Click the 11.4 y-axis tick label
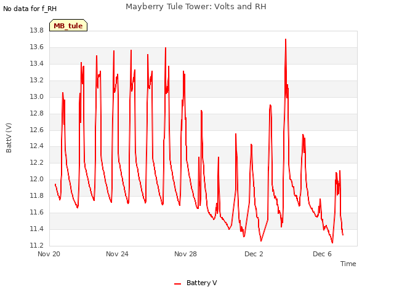 click(x=37, y=229)
